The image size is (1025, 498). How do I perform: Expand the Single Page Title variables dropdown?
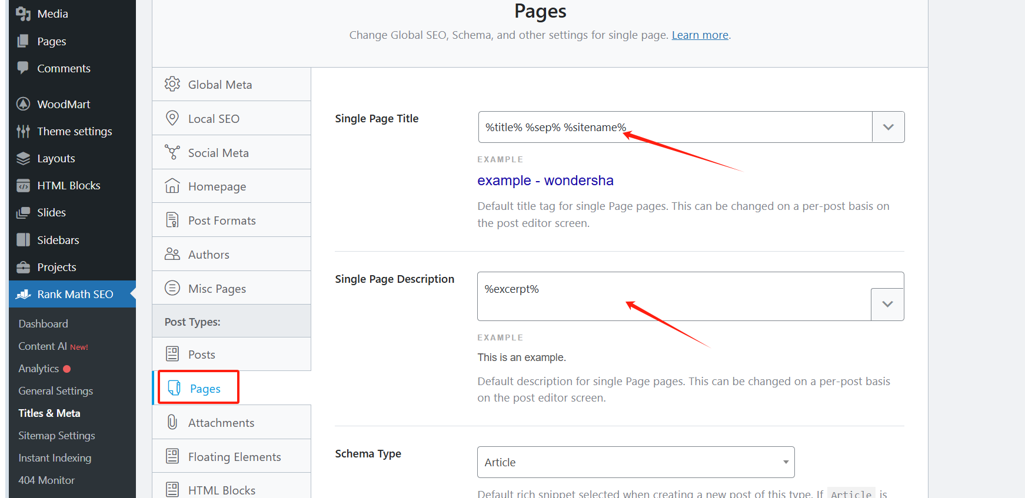click(888, 127)
